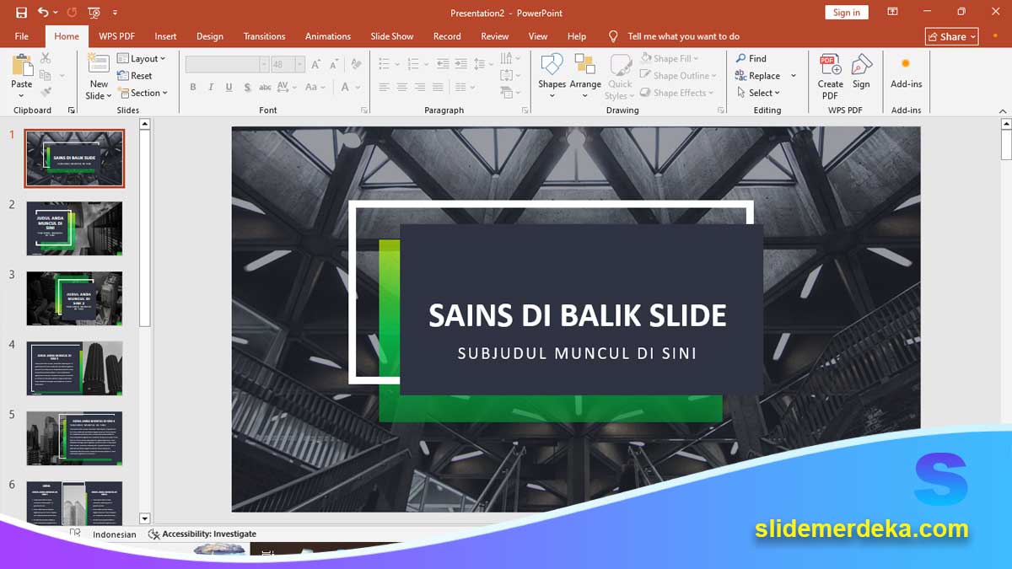Select slide 3 thumbnail
This screenshot has width=1012, height=569.
(74, 298)
